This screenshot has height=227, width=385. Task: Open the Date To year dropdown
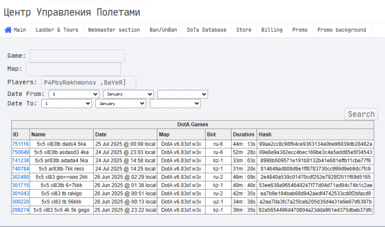pos(175,103)
